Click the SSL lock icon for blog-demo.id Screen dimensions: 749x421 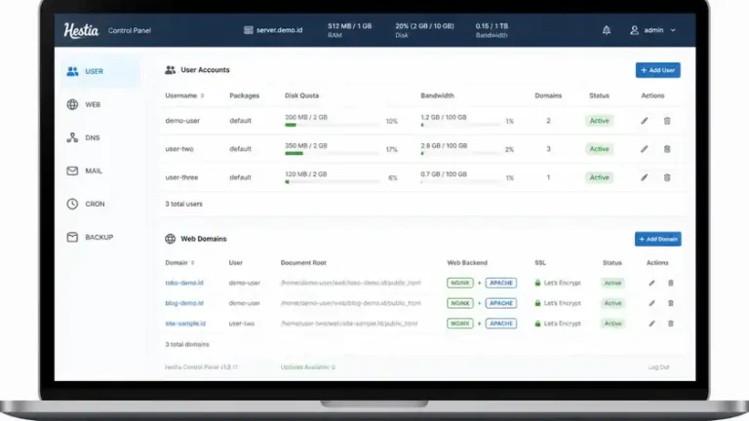537,303
